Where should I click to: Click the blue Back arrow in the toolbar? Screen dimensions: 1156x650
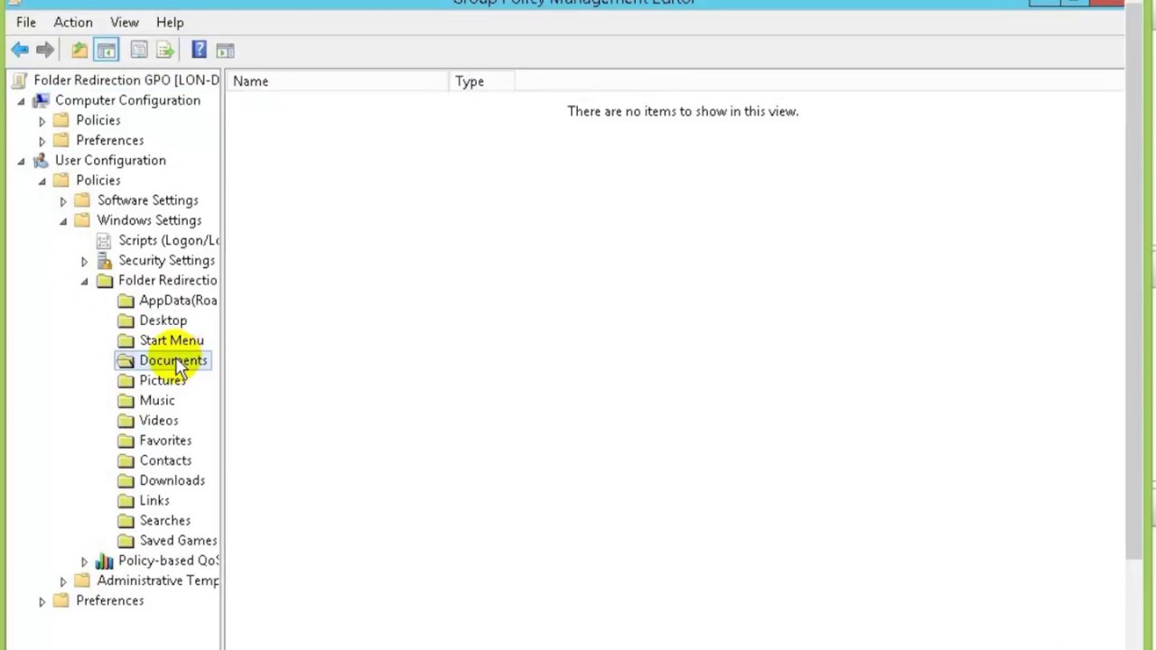coord(20,50)
